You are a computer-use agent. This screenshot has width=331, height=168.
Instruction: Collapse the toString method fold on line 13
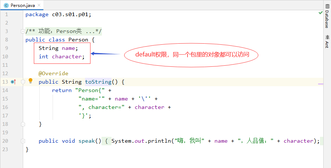tap(23, 82)
